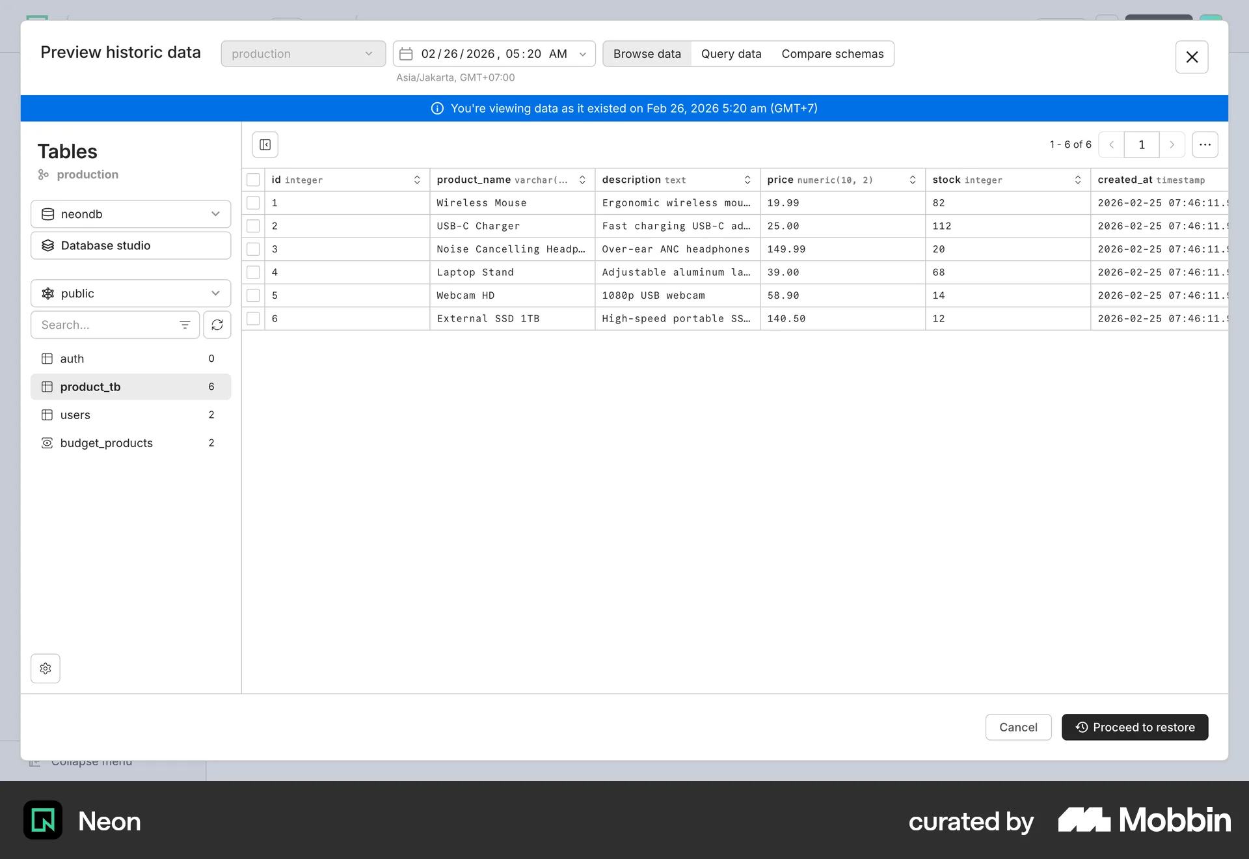Click the calendar icon in date field

[x=406, y=54]
